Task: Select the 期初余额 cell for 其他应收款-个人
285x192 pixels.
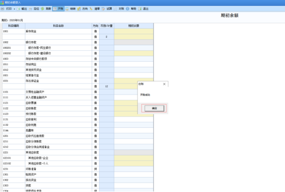Action: pyautogui.click(x=134, y=164)
